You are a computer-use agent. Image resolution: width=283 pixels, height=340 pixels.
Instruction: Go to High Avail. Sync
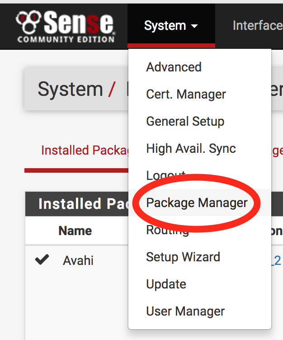[x=191, y=149]
